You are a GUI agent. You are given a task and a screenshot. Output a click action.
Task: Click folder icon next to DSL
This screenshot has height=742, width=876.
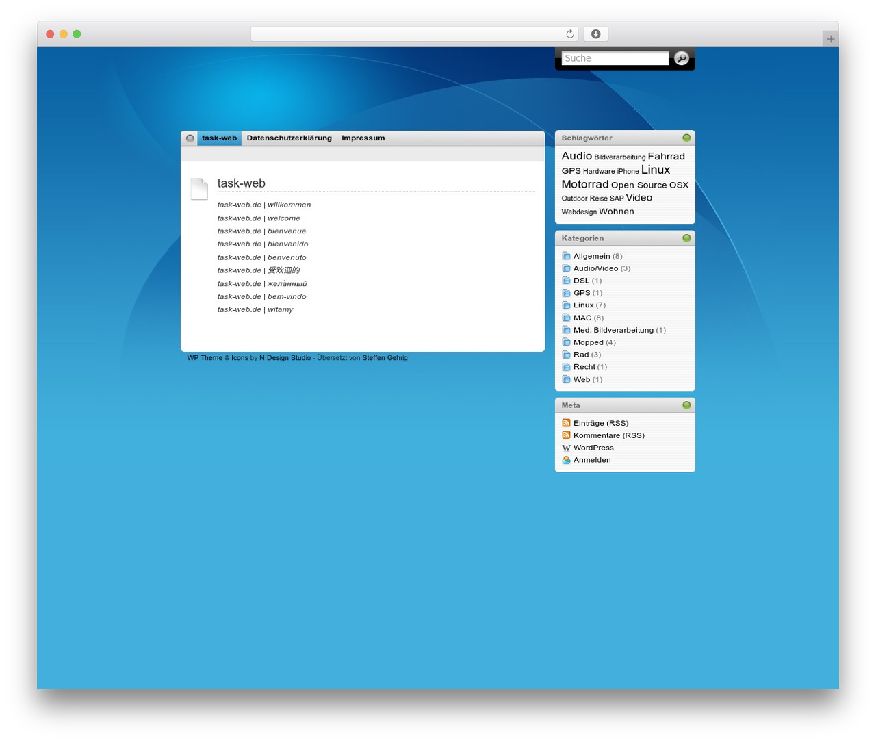[566, 281]
